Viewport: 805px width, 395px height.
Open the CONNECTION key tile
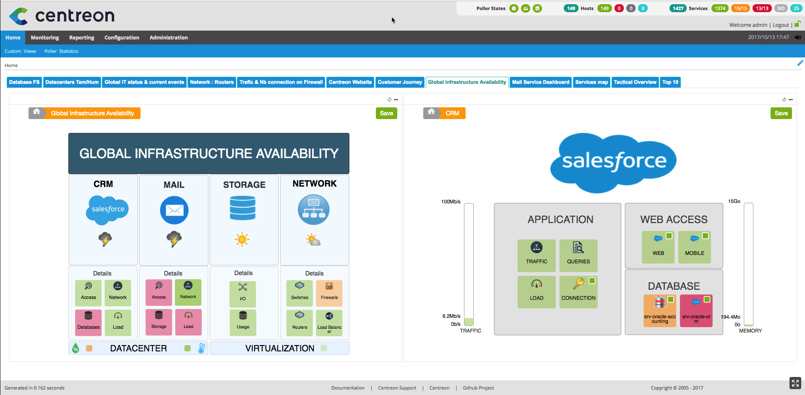(x=578, y=292)
